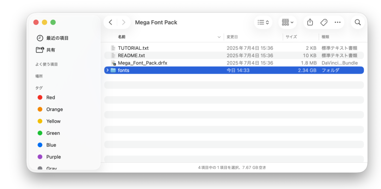The image size is (381, 189).
Task: Click the shared folder icon beside 共有
Action: coord(40,50)
